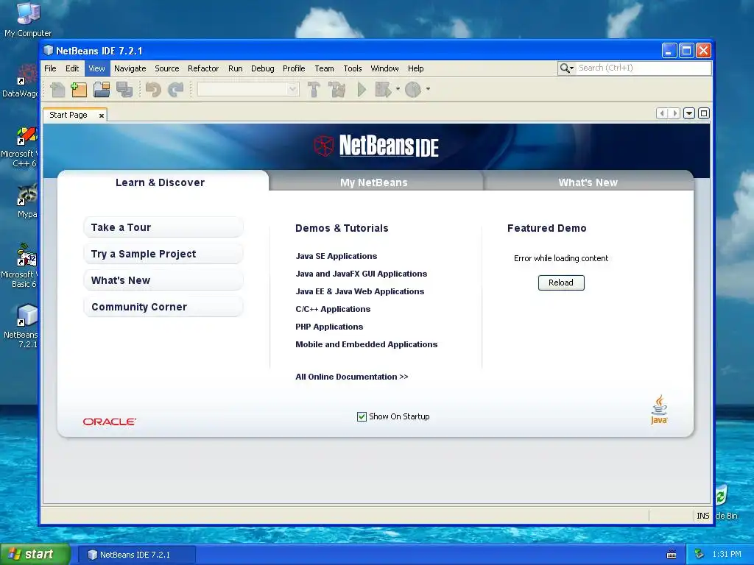Click the INS status bar indicator
The height and width of the screenshot is (565, 754).
pyautogui.click(x=703, y=516)
